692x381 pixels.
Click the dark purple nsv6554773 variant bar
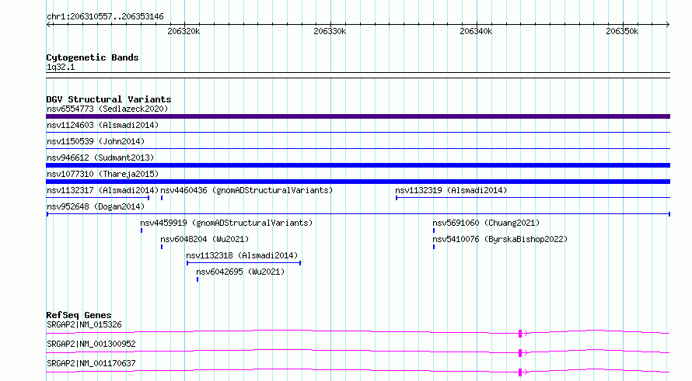point(358,116)
